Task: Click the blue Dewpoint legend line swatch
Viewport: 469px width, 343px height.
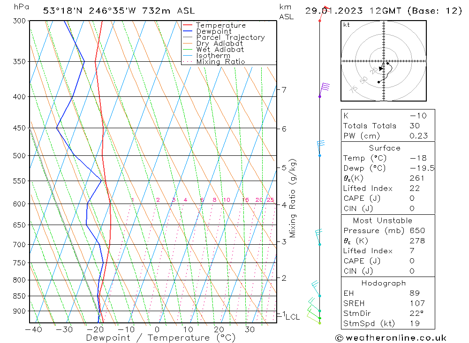Action: (188, 31)
